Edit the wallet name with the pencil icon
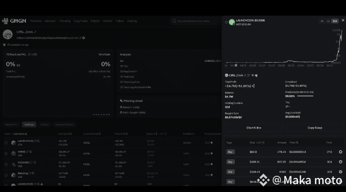The height and width of the screenshot is (192, 346). pos(36,32)
